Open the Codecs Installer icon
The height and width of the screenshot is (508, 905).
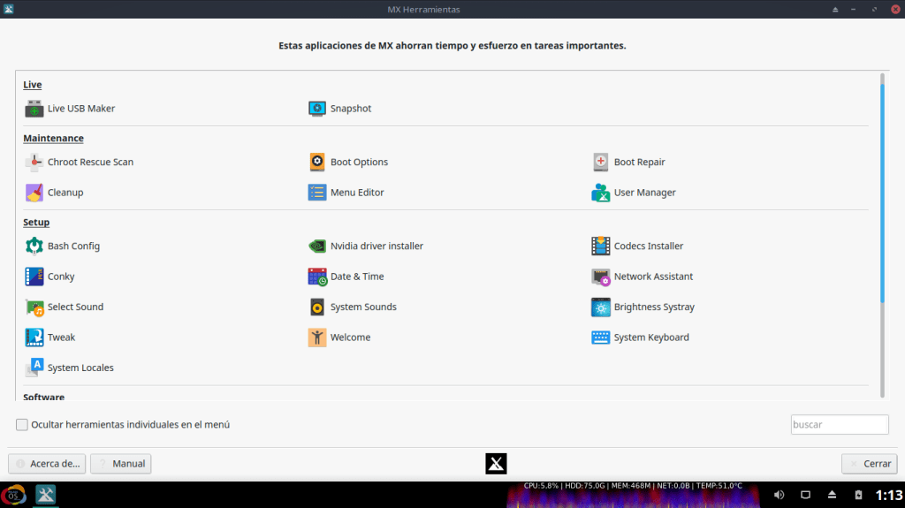601,246
